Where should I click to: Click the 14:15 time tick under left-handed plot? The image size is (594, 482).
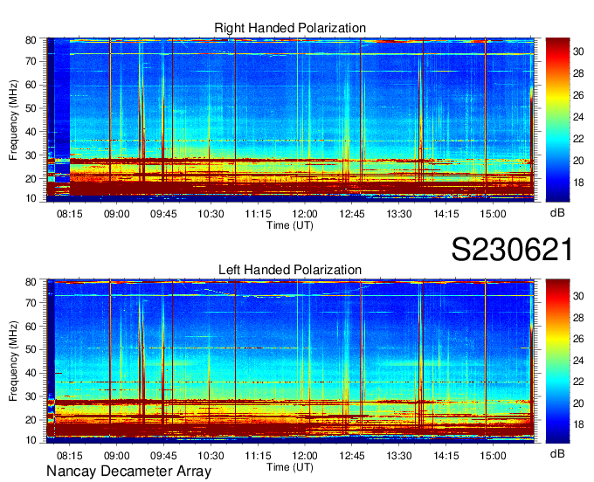(x=446, y=456)
